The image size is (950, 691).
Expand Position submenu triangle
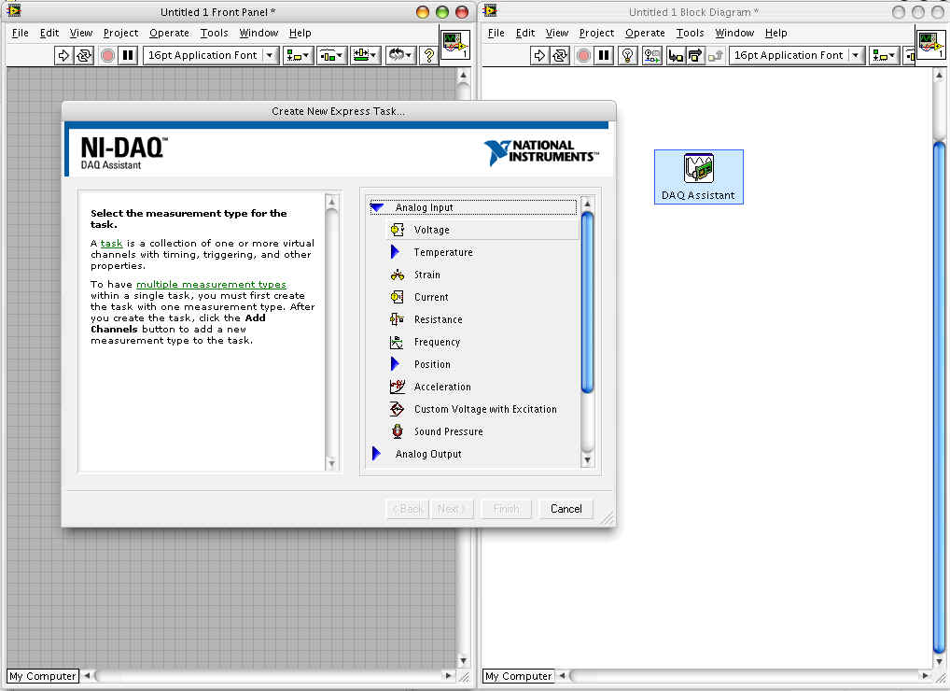click(395, 363)
